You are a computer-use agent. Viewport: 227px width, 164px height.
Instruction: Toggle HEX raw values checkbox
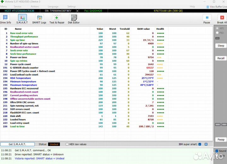pos(67,144)
